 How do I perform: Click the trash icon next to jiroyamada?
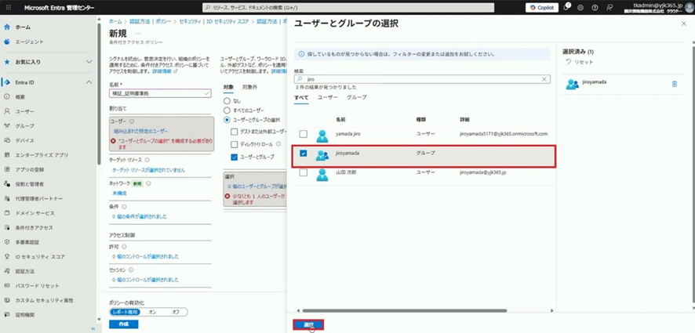[x=675, y=84]
